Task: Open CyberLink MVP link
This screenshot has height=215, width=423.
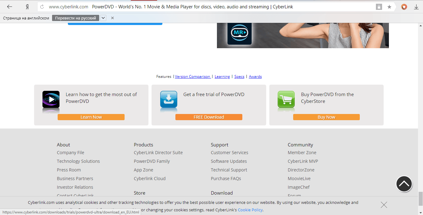Action: coord(303,161)
